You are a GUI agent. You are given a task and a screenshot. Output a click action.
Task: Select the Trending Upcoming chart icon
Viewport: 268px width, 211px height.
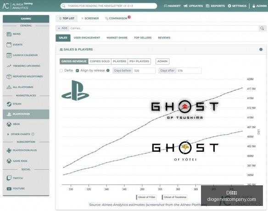point(9,66)
